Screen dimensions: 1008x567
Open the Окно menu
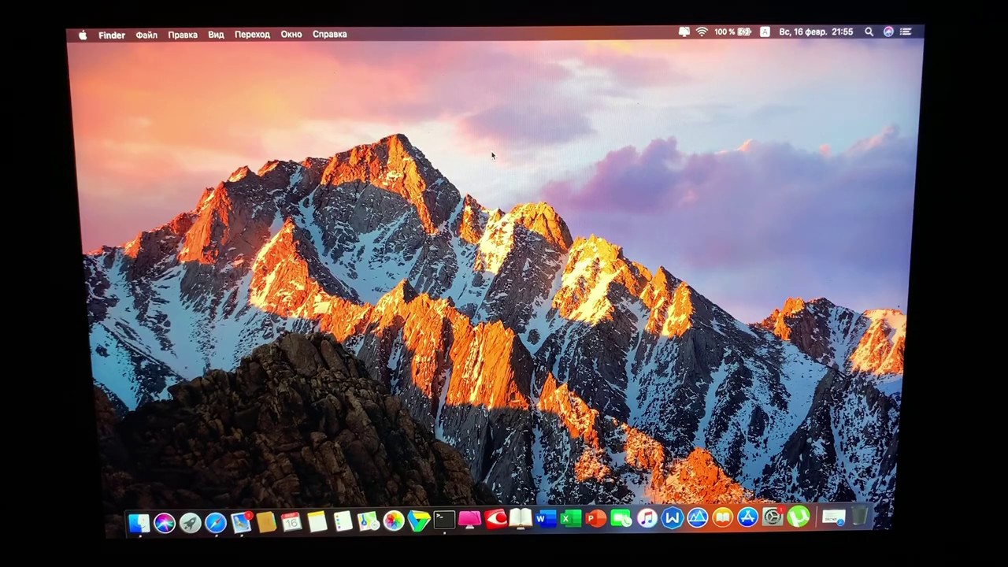(x=291, y=35)
